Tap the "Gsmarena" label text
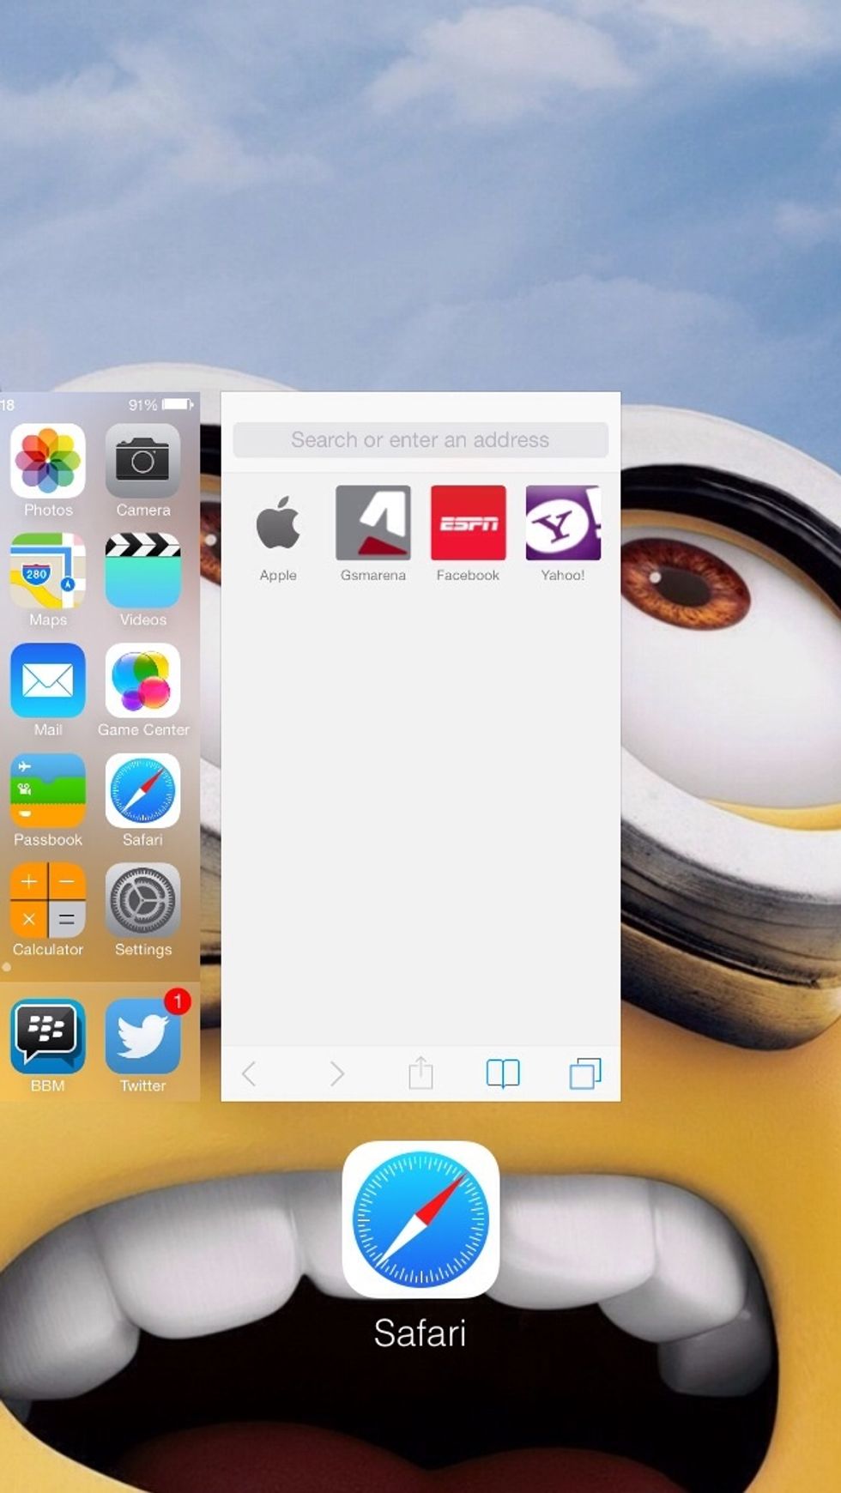The width and height of the screenshot is (841, 1493). tap(373, 575)
